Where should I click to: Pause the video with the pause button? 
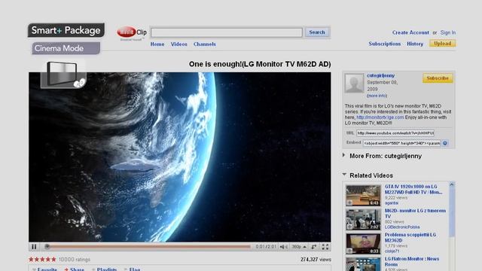pyautogui.click(x=34, y=247)
